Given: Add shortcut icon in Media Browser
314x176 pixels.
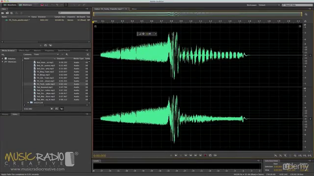Looking at the screenshot, I should click(67, 54).
